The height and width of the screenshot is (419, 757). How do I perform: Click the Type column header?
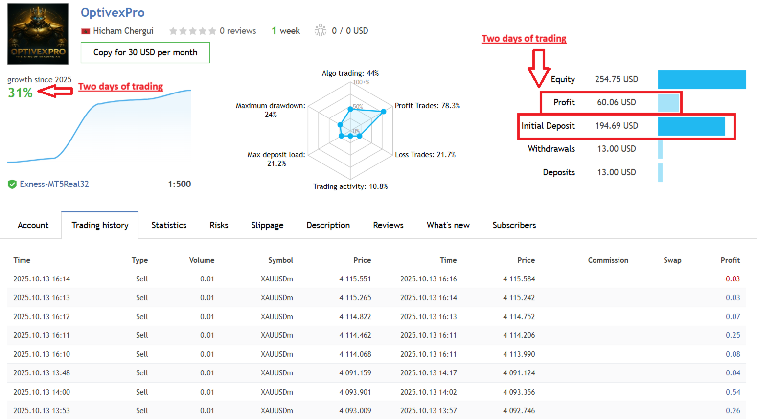(139, 260)
